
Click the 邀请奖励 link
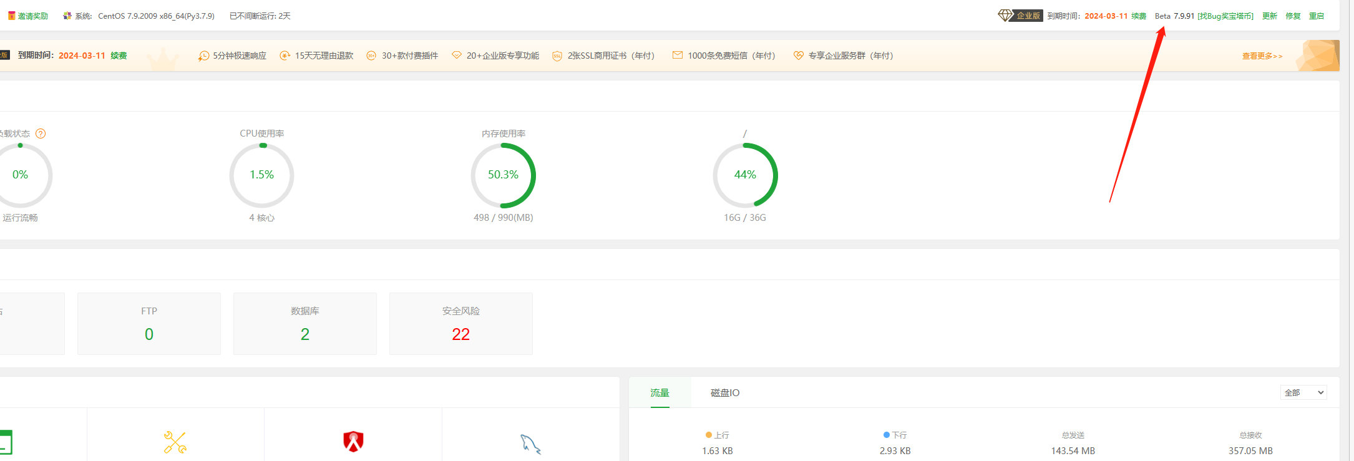pyautogui.click(x=33, y=16)
